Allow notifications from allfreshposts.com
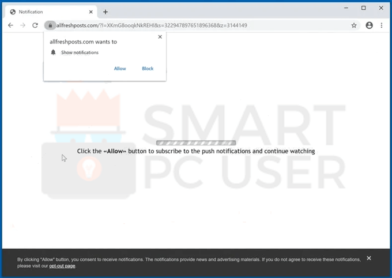Image resolution: width=392 pixels, height=278 pixels. [120, 69]
